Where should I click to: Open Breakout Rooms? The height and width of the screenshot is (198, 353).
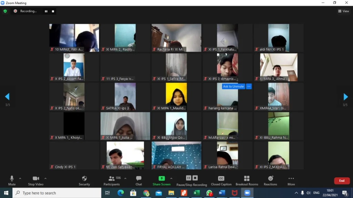click(x=246, y=180)
